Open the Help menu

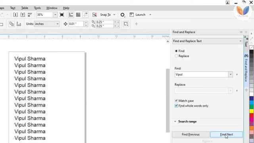tap(66, 8)
